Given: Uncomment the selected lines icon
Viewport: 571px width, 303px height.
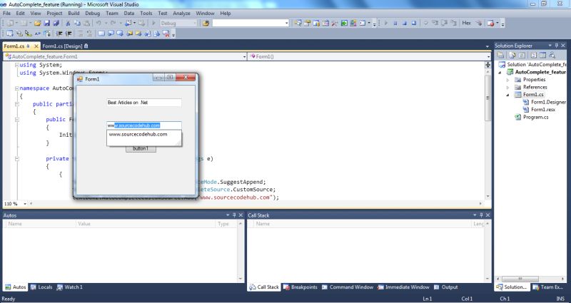Looking at the screenshot, I should [90, 34].
